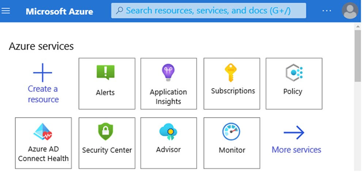Open the Subscriptions tile label
The width and height of the screenshot is (362, 185).
(233, 91)
